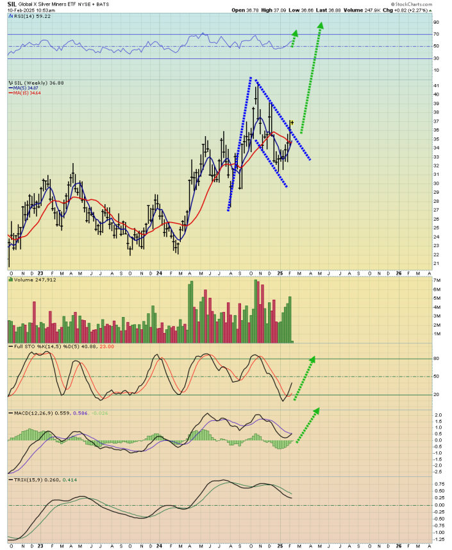This screenshot has height=550, width=452.
Task: Click the 0.00 label on TRIX axis
Action: click(439, 506)
